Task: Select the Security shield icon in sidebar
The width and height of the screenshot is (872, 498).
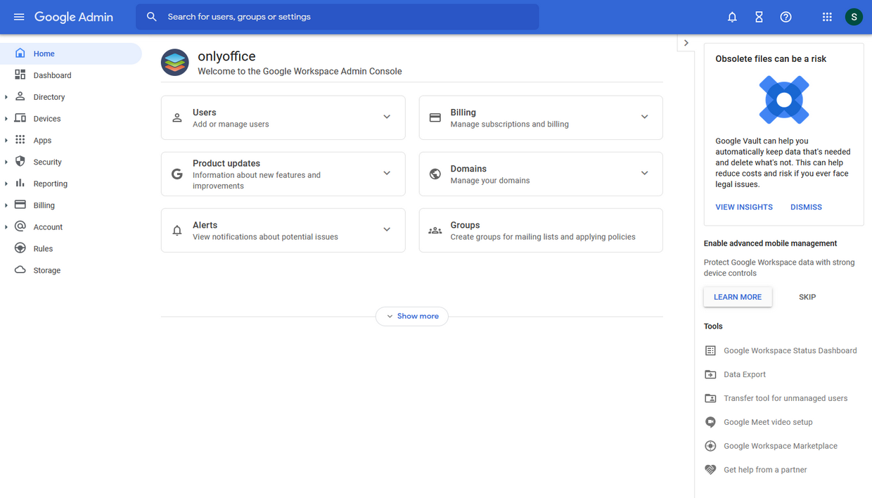Action: coord(21,161)
